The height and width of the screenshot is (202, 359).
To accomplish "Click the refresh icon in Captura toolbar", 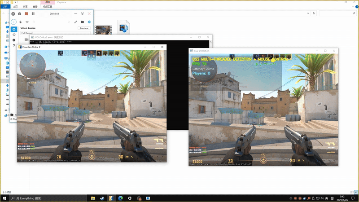I will [69, 22].
